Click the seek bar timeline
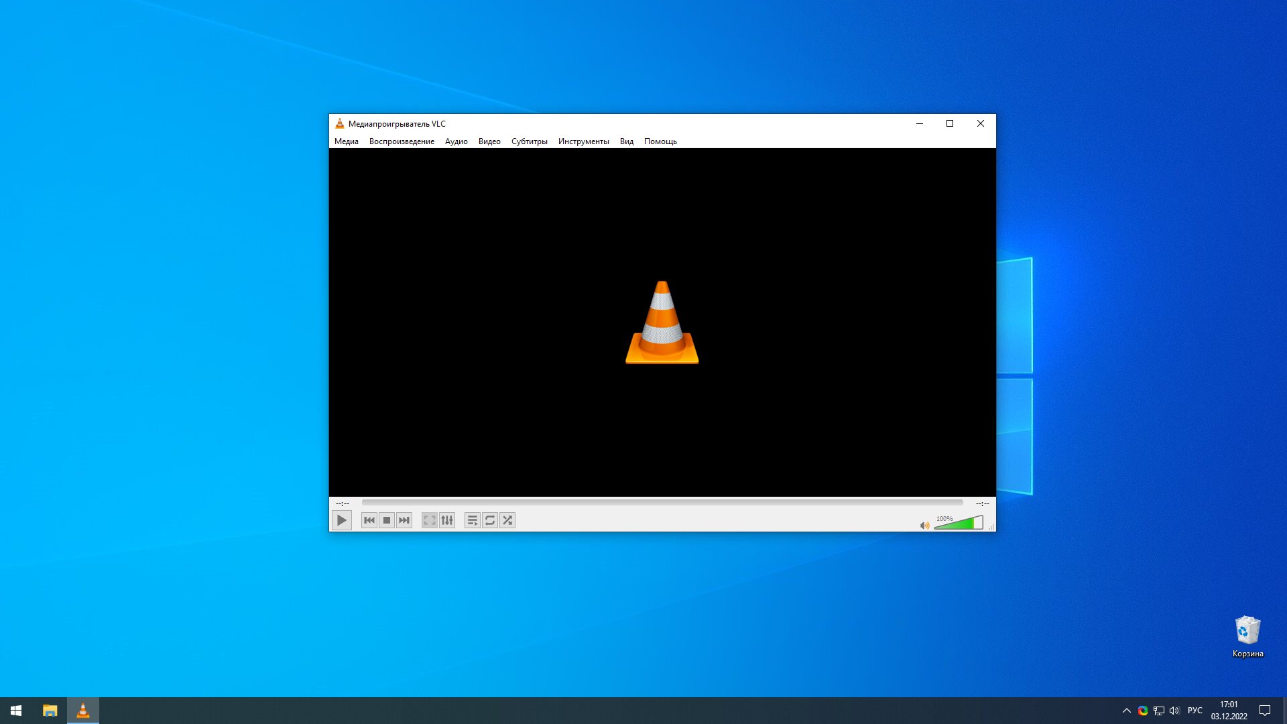This screenshot has height=724, width=1287. pyautogui.click(x=662, y=502)
